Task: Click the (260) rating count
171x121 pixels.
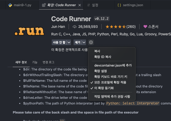Action: pos(131,27)
